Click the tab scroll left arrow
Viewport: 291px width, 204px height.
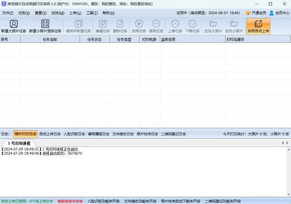pyautogui.click(x=283, y=143)
